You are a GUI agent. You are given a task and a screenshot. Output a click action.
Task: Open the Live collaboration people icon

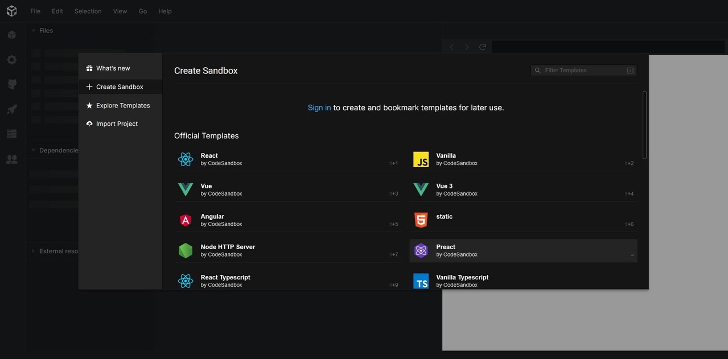[11, 159]
